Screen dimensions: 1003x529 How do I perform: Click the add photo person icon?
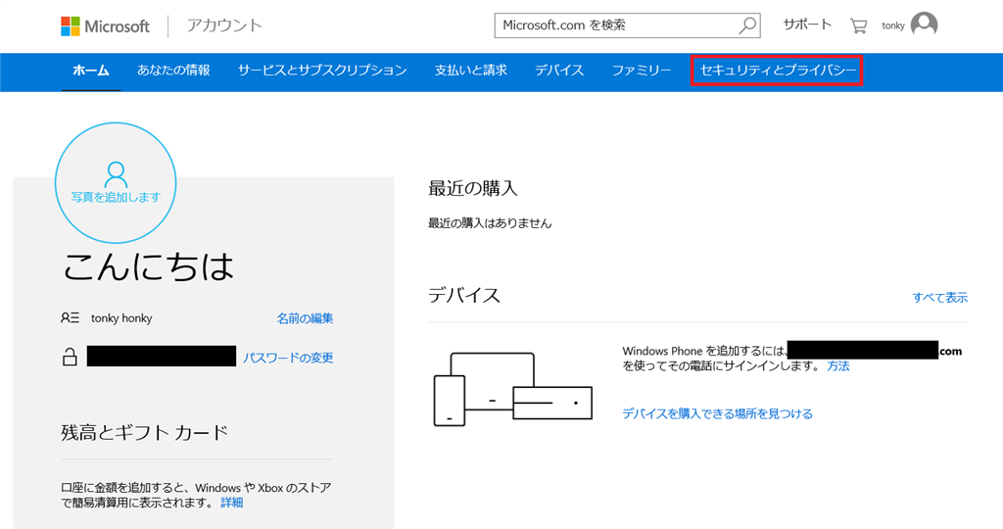click(x=116, y=174)
